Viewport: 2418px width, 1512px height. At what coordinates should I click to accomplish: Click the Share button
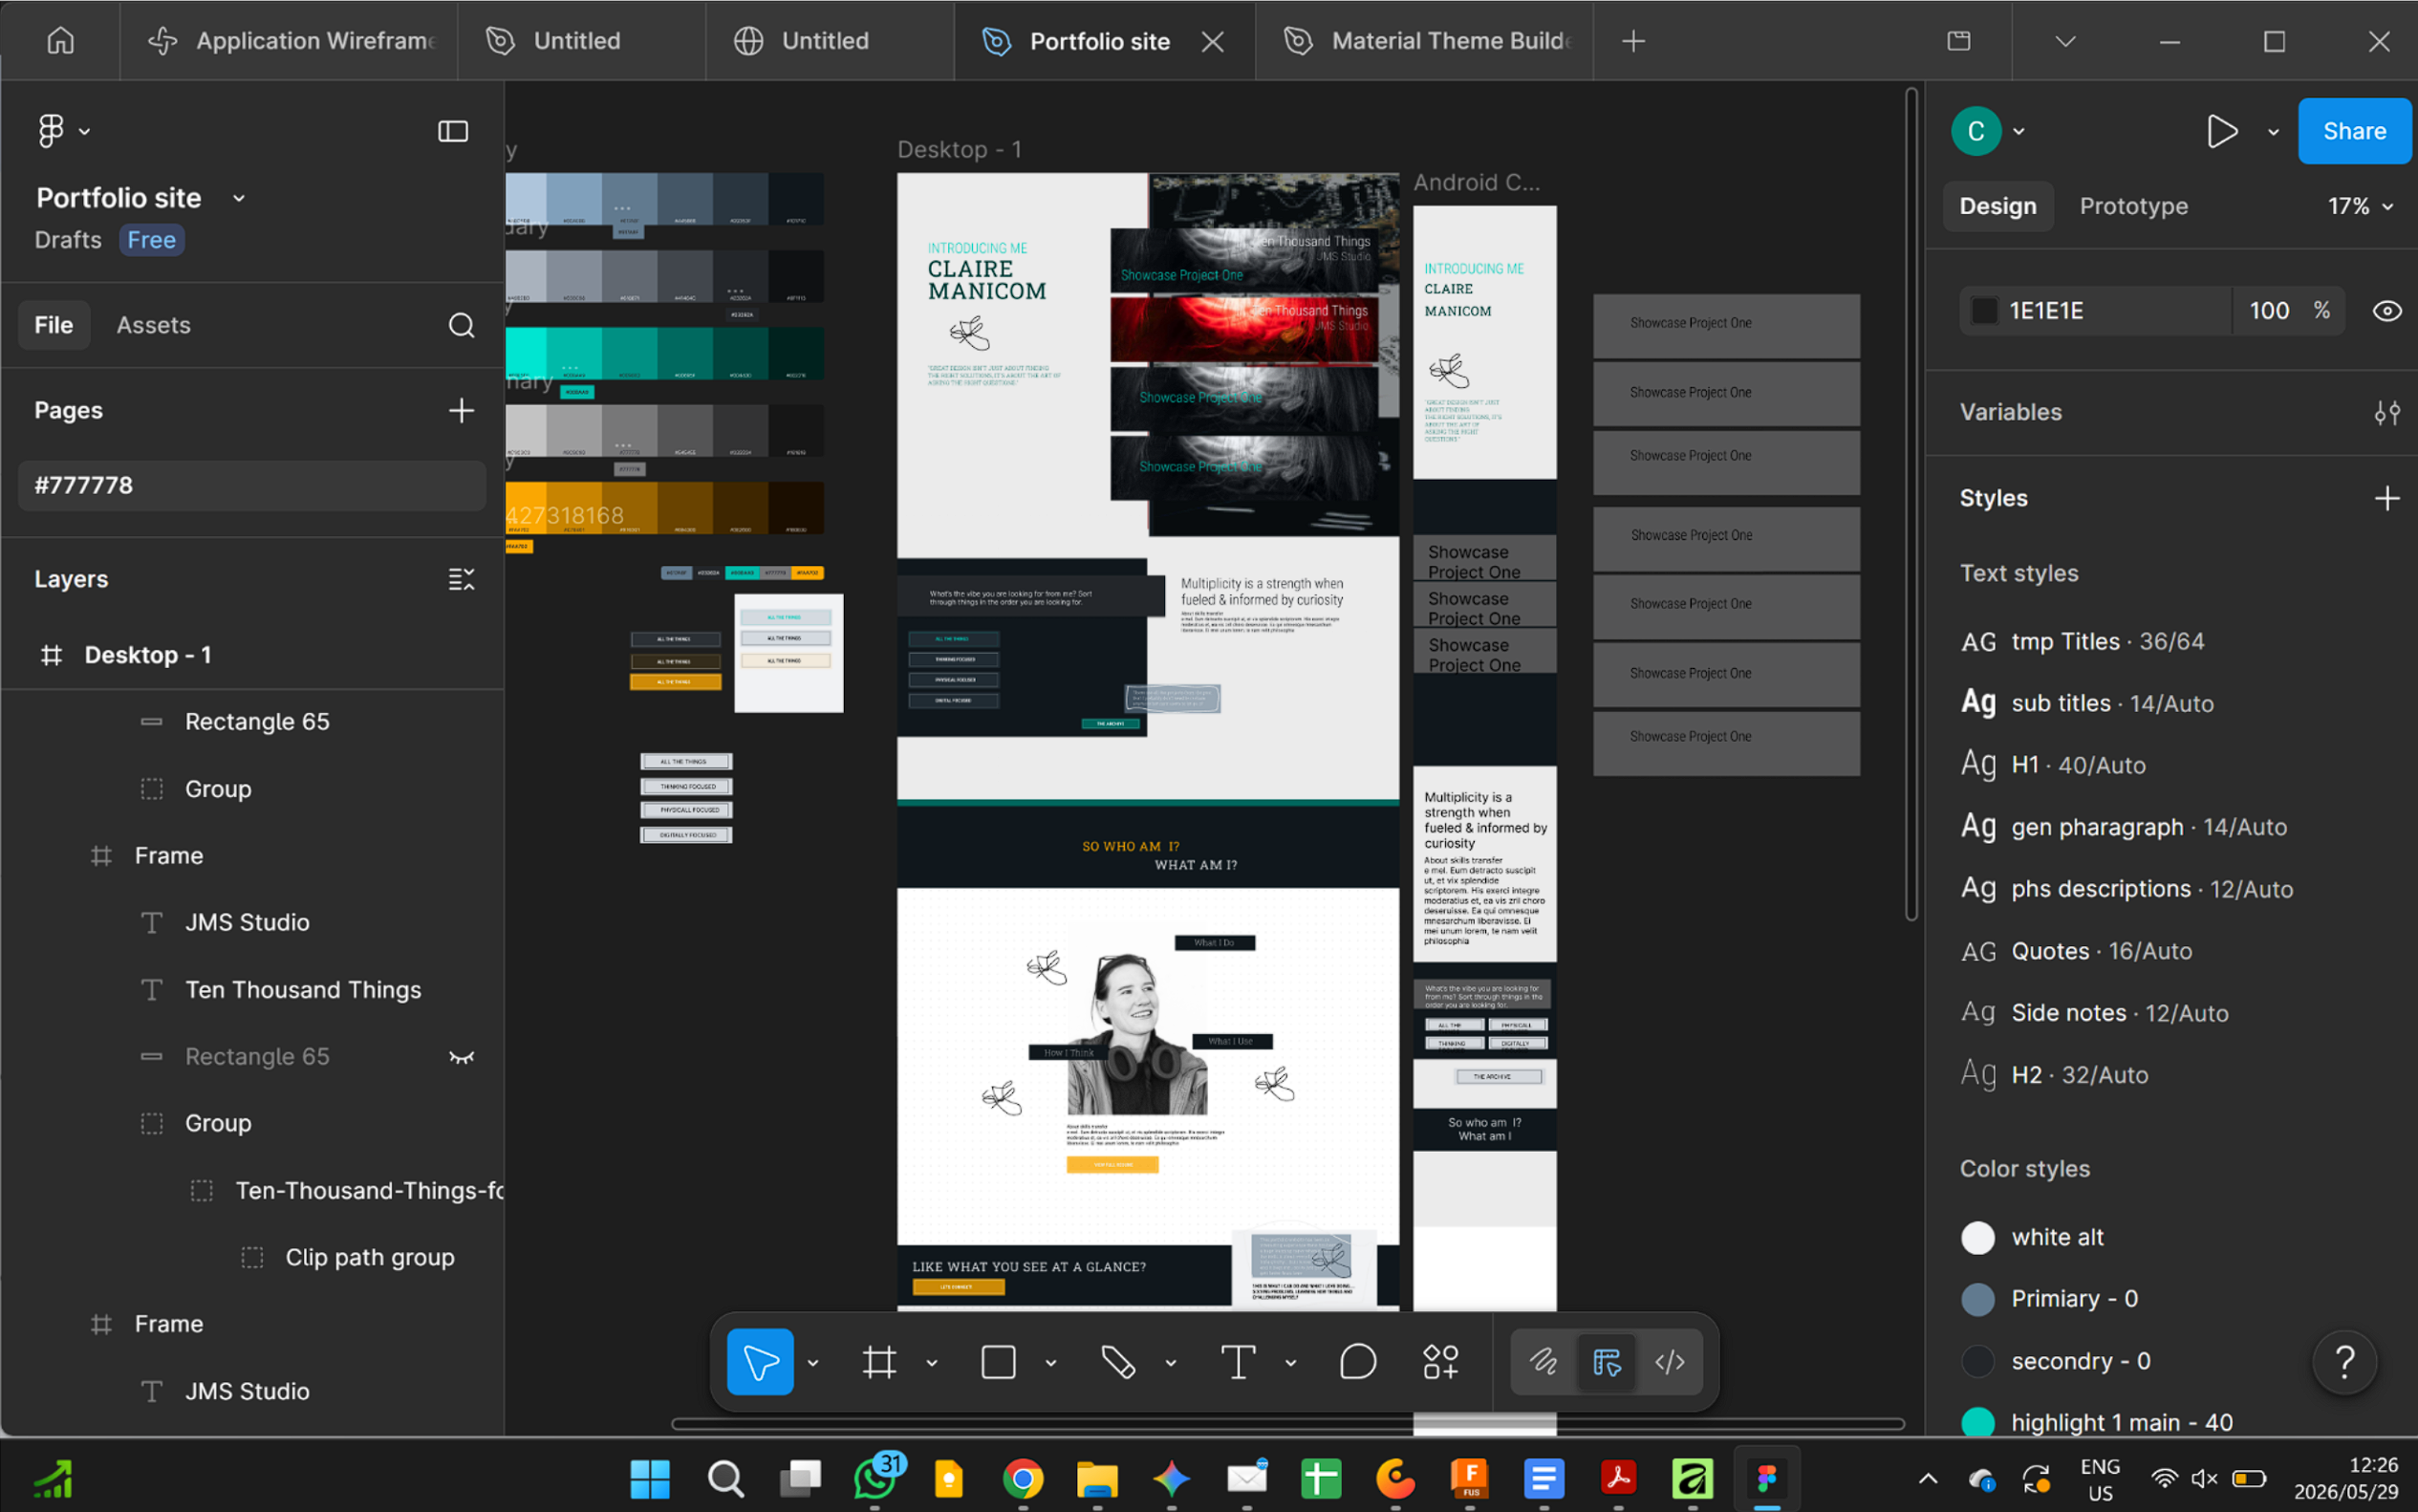(x=2354, y=131)
